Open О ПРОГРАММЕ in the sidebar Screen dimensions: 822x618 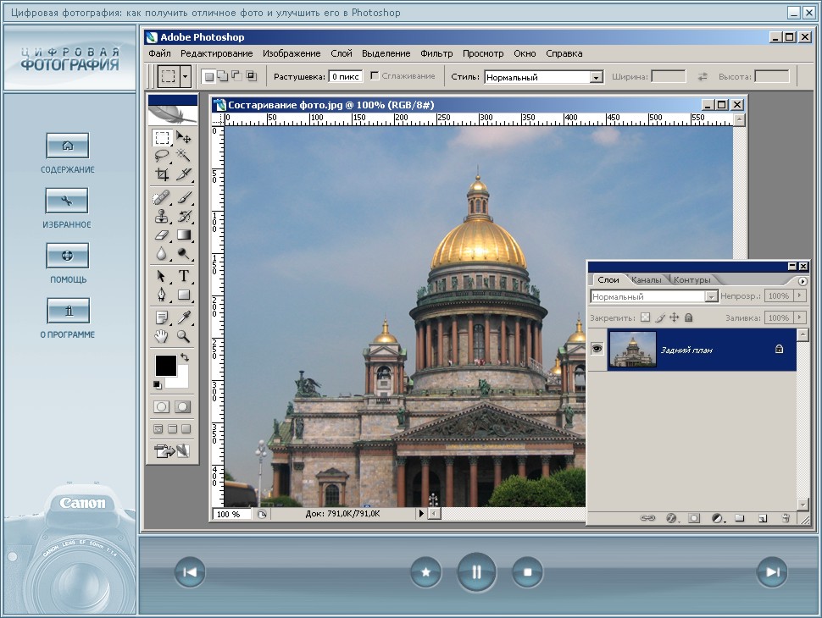[68, 311]
